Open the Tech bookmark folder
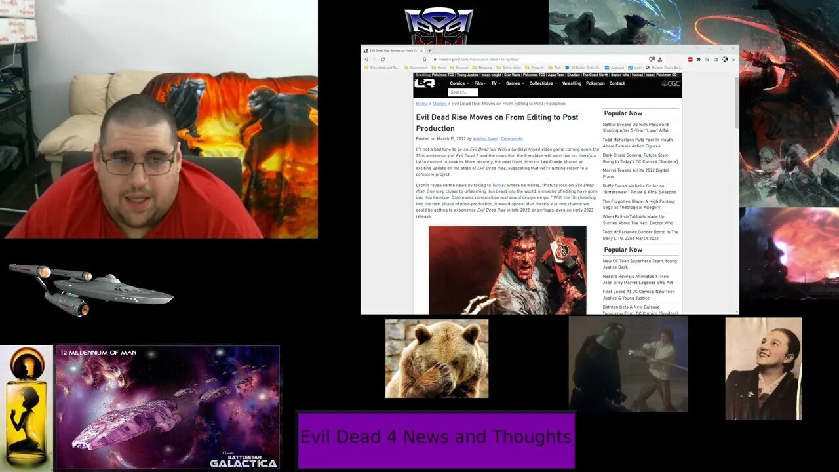The height and width of the screenshot is (472, 839). [555, 68]
